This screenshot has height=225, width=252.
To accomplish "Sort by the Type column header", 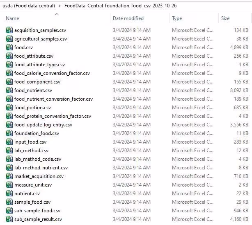I will tap(177, 18).
